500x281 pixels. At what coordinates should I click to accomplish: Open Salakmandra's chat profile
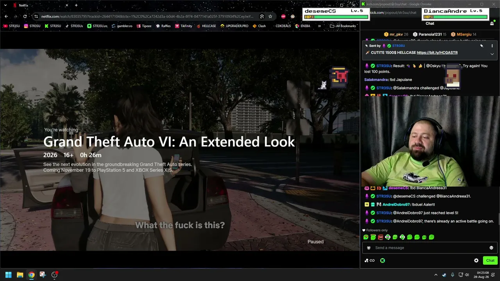pos(376,80)
